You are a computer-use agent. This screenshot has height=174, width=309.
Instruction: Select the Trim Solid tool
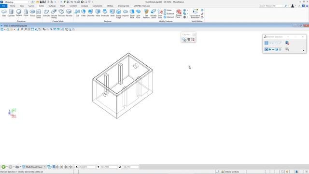tap(160, 14)
